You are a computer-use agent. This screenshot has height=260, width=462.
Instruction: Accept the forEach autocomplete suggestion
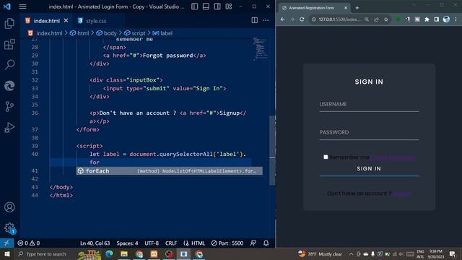[x=169, y=171]
